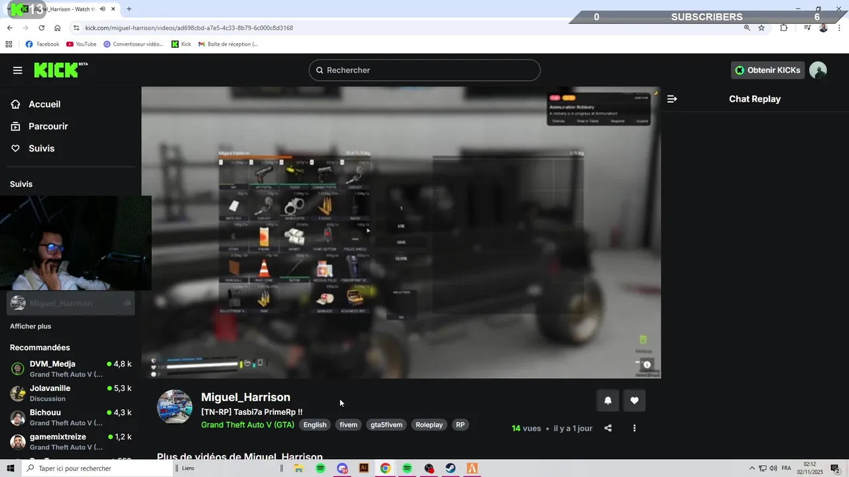Show hidden system tray icons
Screen dimensions: 849x477
click(752, 468)
